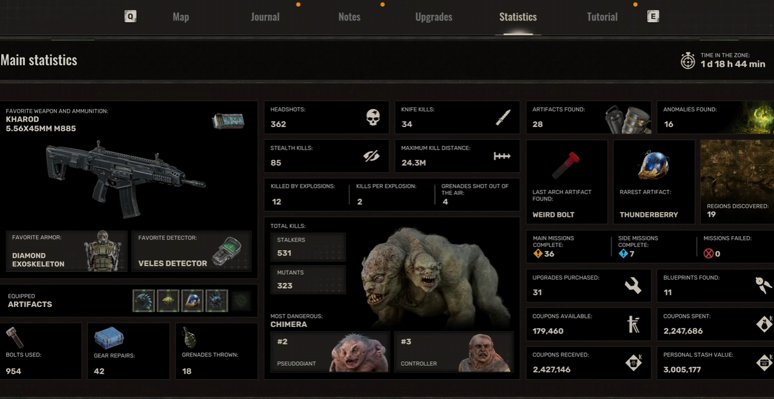
Task: Click the side missions blue diamond icon
Action: (623, 254)
